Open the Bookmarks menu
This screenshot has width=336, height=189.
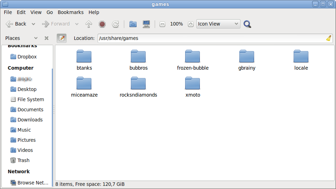click(70, 12)
